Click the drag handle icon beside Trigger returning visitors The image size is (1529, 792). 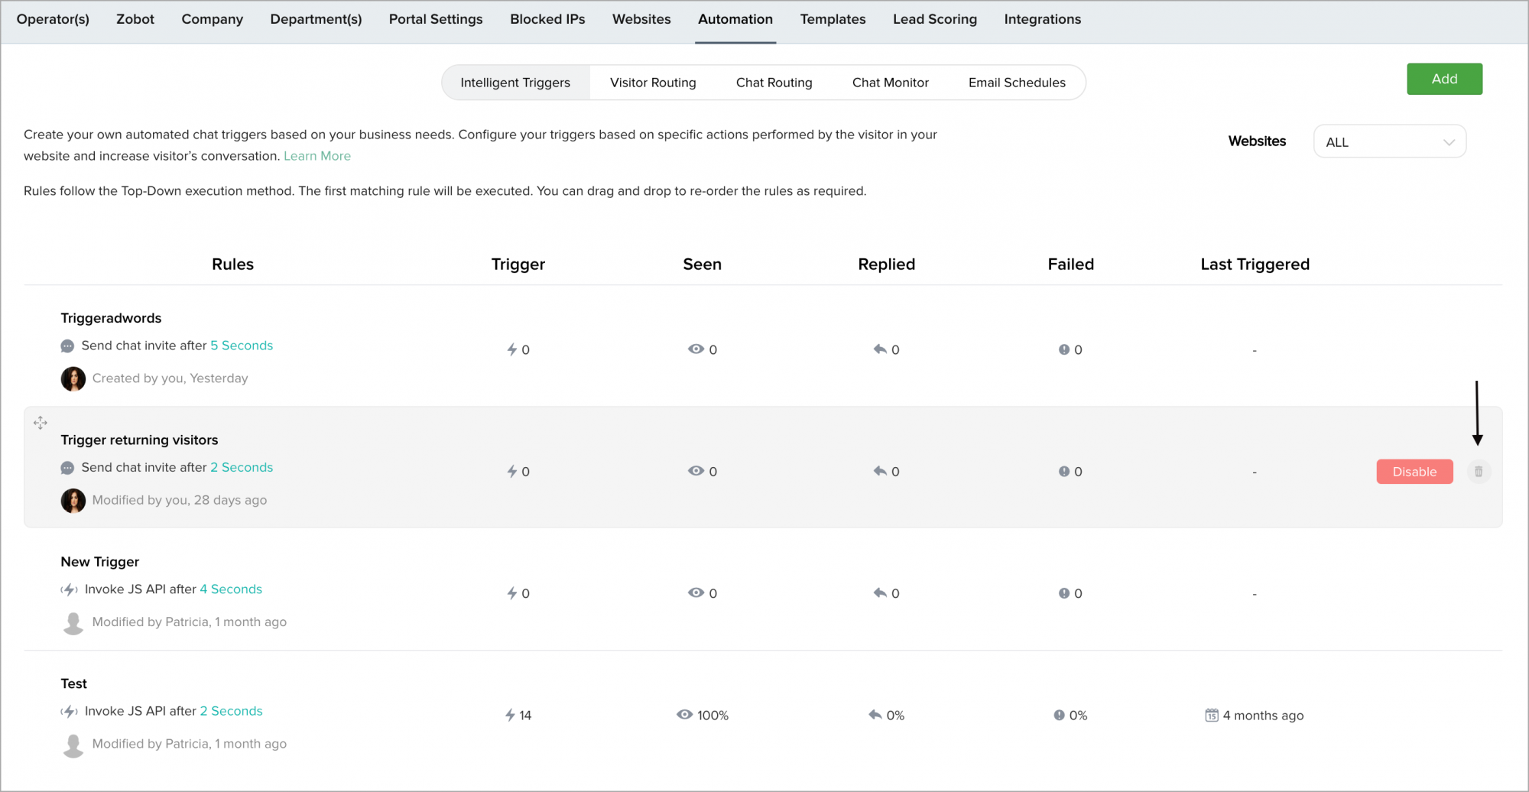pos(41,423)
